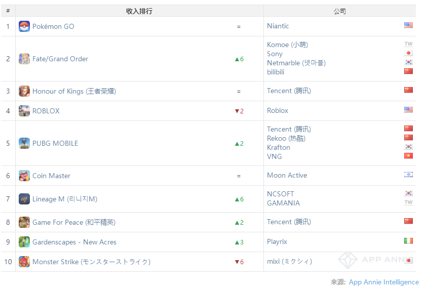The width and height of the screenshot is (425, 290).
Task: Click the 收入排行 column header
Action: [x=139, y=11]
